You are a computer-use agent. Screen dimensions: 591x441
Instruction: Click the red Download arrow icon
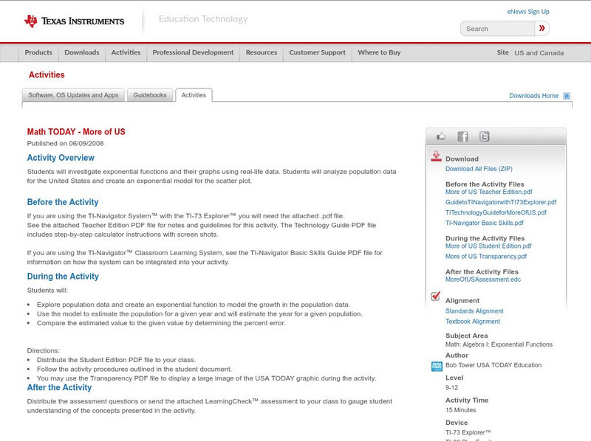point(436,156)
